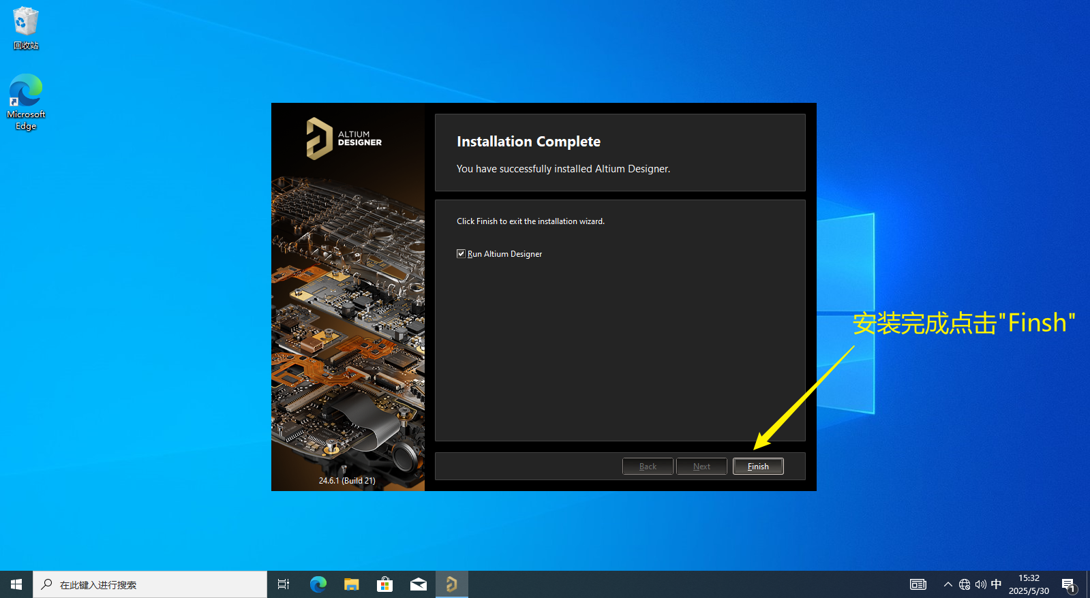Screen dimensions: 1090x598
Task: Click the Finish button in the installer
Action: (x=758, y=466)
